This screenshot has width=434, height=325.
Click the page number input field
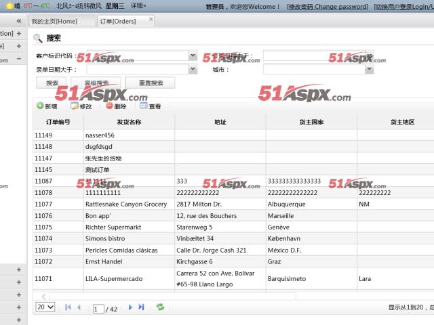[x=98, y=309]
